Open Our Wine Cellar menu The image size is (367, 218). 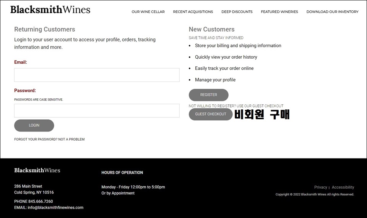click(x=148, y=12)
